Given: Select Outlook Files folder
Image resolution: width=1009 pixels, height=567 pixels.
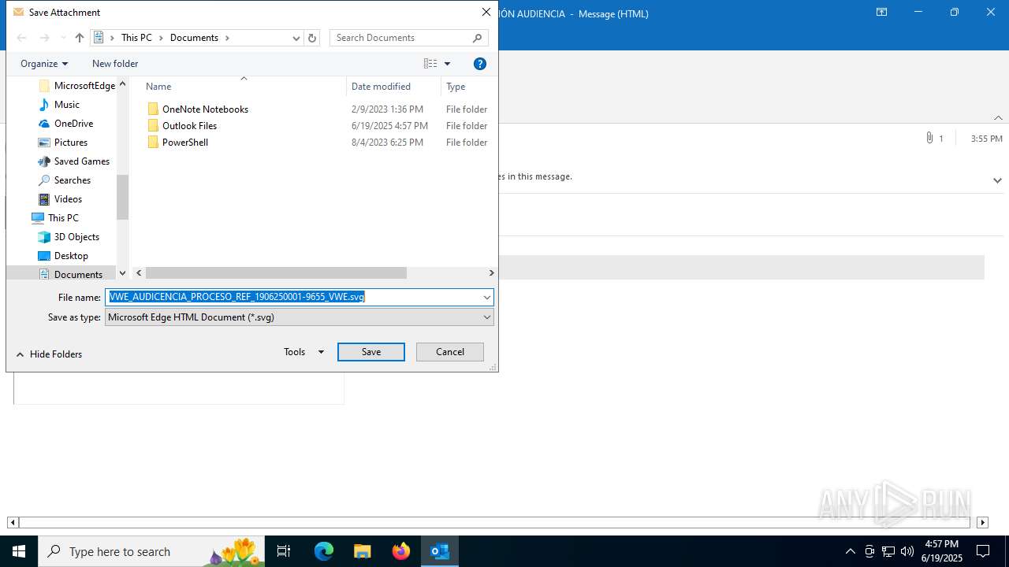Looking at the screenshot, I should click(x=189, y=126).
